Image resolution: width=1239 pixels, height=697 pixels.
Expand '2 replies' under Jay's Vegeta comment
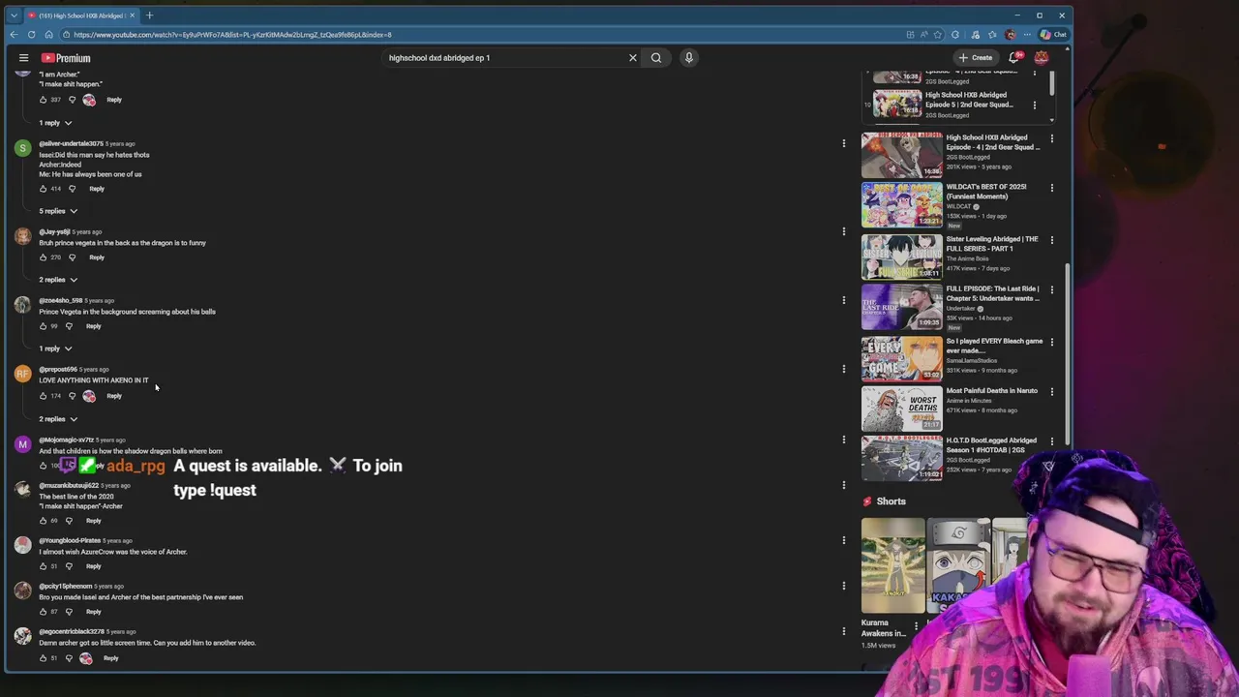click(x=58, y=280)
